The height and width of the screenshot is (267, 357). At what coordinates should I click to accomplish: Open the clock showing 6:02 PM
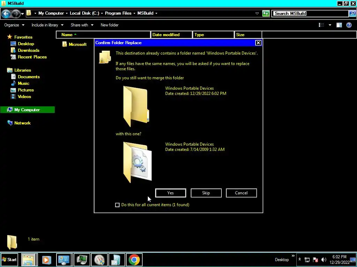tap(340, 259)
